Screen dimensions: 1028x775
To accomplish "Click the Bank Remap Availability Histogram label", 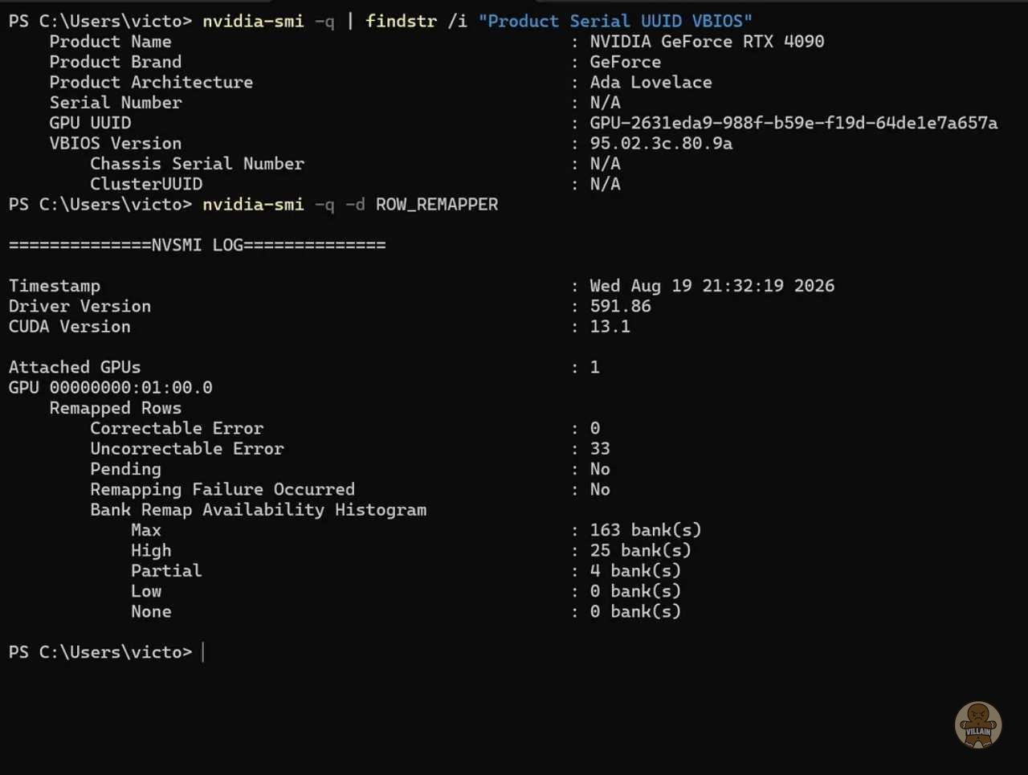I will point(259,510).
